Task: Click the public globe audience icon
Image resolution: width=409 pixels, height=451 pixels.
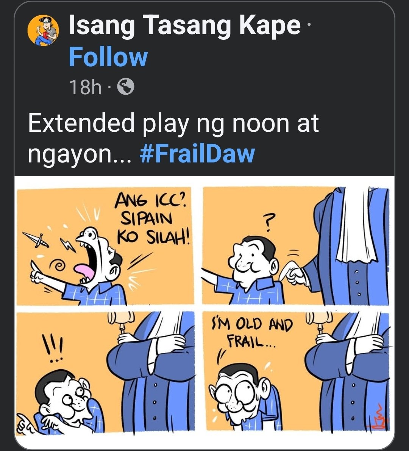Action: 126,87
